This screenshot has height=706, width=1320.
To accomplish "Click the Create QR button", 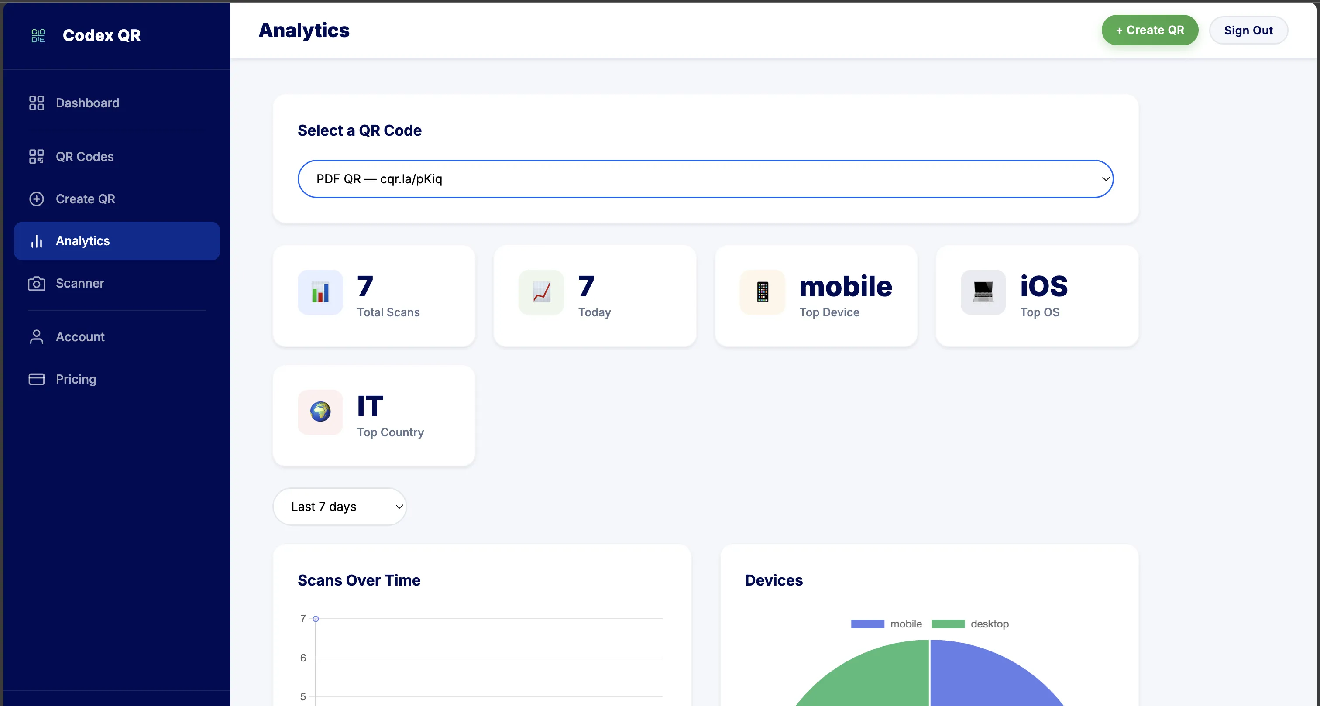I will pos(1149,30).
